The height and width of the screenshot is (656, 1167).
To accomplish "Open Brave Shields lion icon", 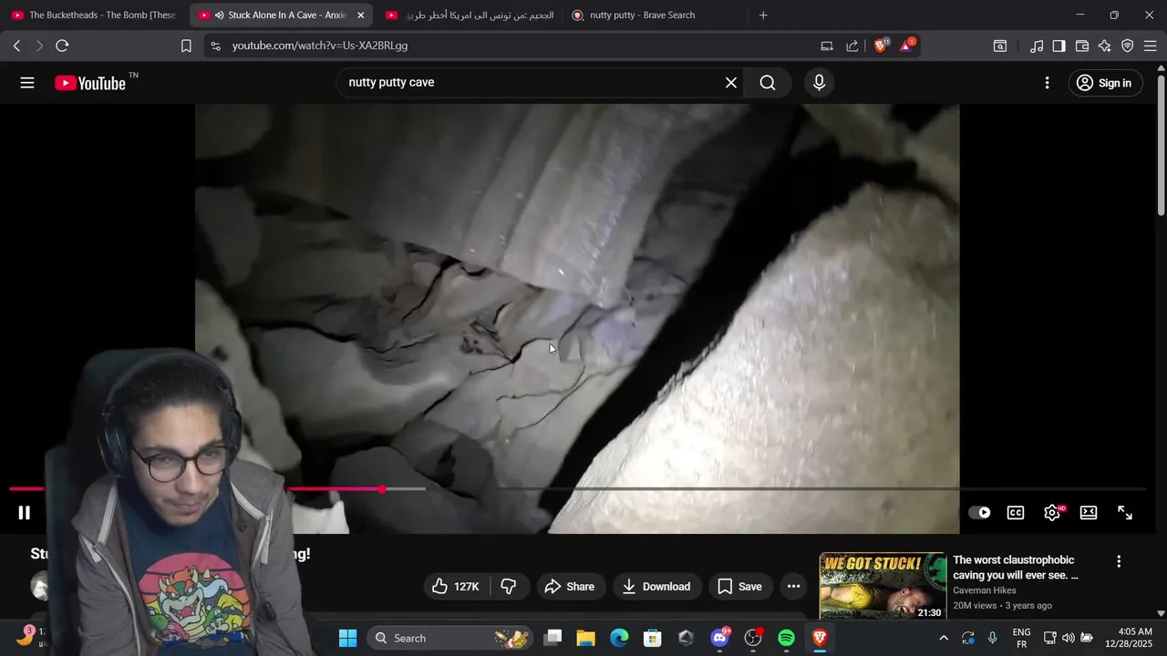I will [881, 46].
